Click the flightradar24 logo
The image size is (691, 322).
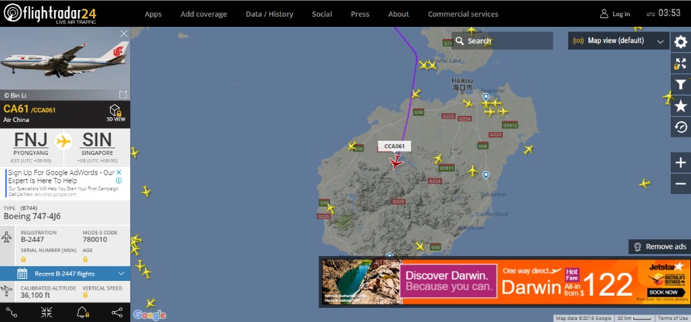[x=49, y=13]
